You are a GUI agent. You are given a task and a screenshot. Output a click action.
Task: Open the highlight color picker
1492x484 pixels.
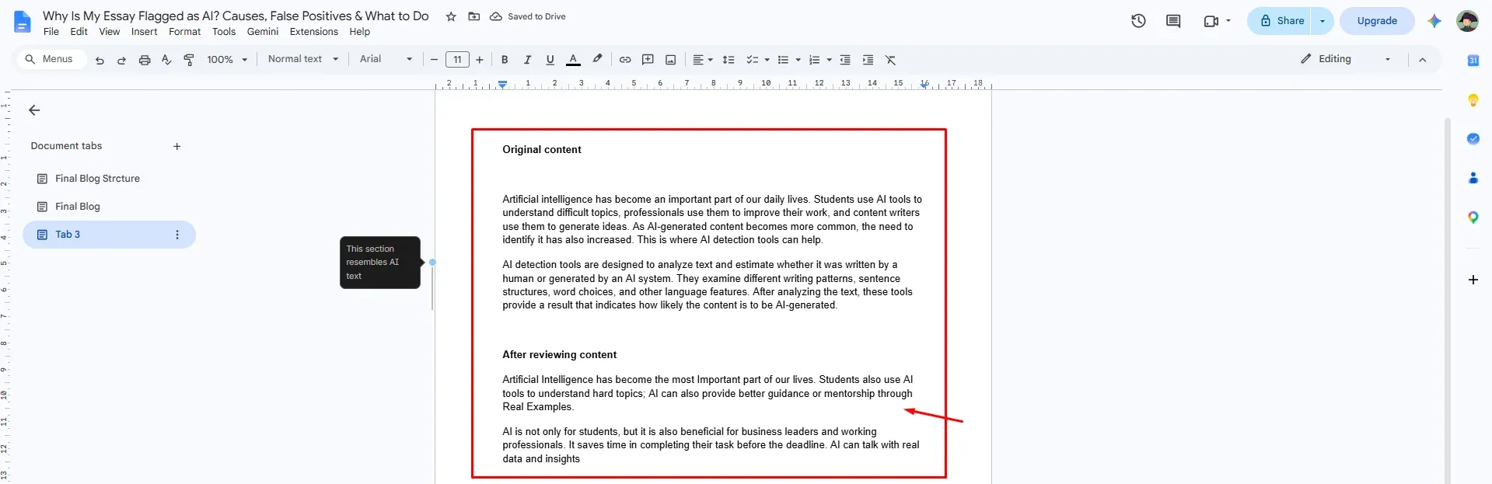(x=597, y=60)
